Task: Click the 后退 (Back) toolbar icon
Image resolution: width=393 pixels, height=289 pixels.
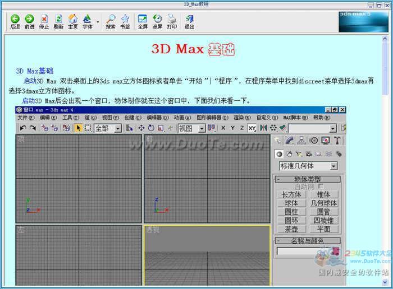Action: 15,21
